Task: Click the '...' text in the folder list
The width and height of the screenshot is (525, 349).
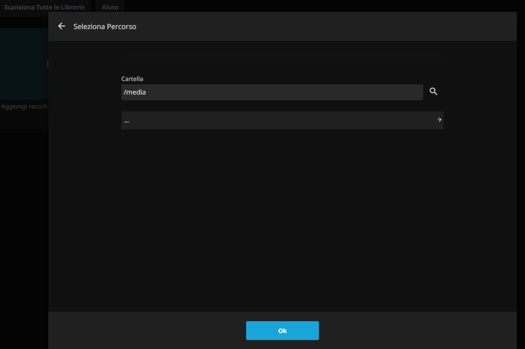Action: tap(127, 121)
